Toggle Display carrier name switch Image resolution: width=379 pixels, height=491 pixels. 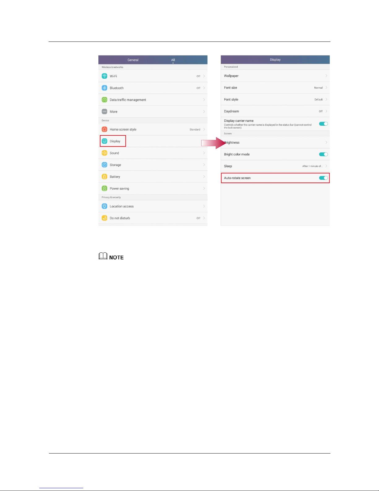[x=323, y=124]
